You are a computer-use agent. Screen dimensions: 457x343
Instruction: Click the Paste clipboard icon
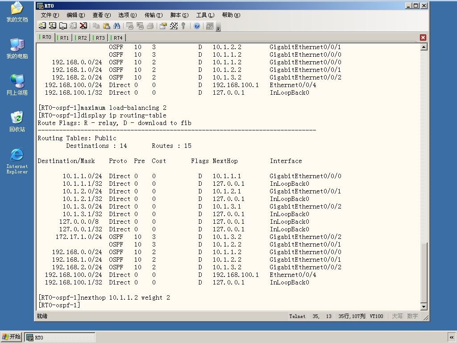tap(106, 26)
